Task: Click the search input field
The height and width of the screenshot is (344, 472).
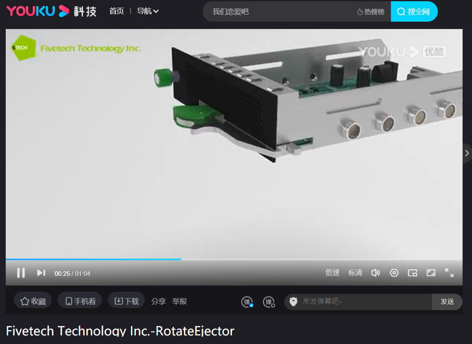Action: [x=280, y=11]
